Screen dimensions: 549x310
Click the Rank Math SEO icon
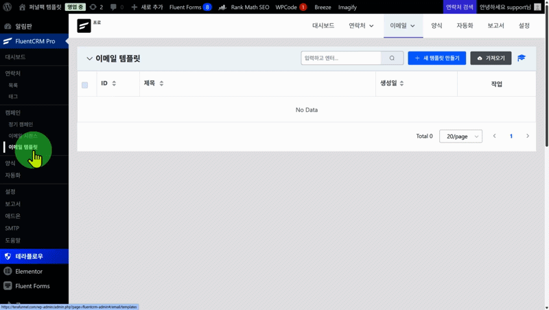222,7
